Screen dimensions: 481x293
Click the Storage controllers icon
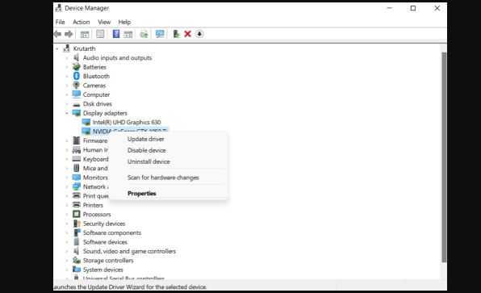(x=77, y=260)
